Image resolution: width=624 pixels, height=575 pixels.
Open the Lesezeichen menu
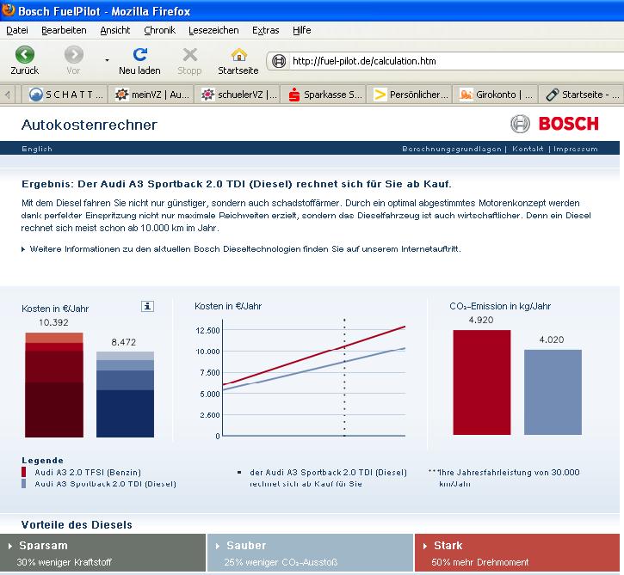point(213,30)
